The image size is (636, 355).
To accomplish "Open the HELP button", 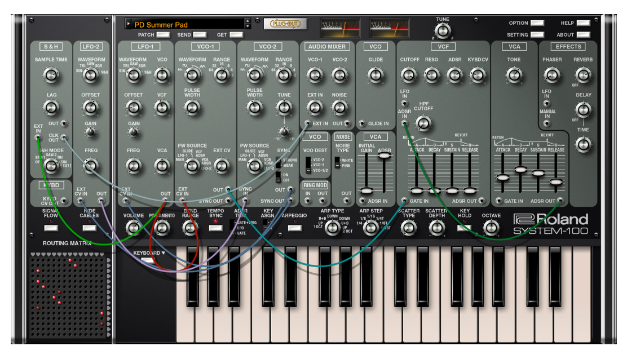I will point(583,23).
